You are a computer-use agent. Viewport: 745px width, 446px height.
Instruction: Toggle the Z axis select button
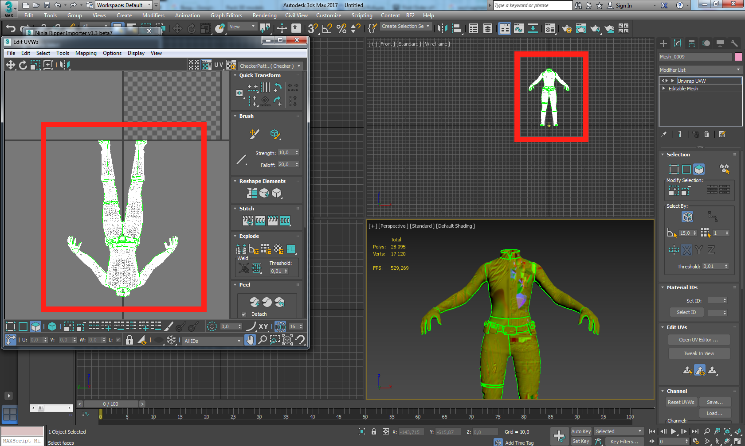coord(711,250)
